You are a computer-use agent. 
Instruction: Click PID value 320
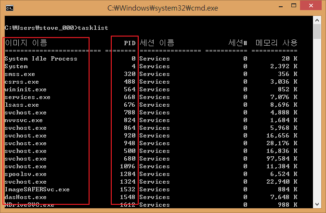click(x=130, y=74)
